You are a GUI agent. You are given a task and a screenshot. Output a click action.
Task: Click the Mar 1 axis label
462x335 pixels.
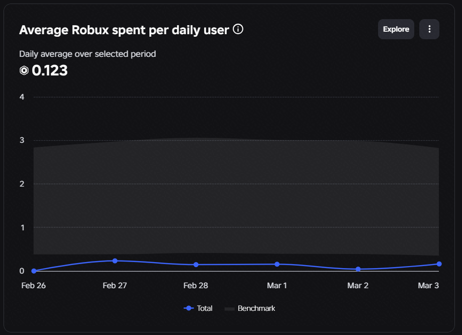point(276,286)
